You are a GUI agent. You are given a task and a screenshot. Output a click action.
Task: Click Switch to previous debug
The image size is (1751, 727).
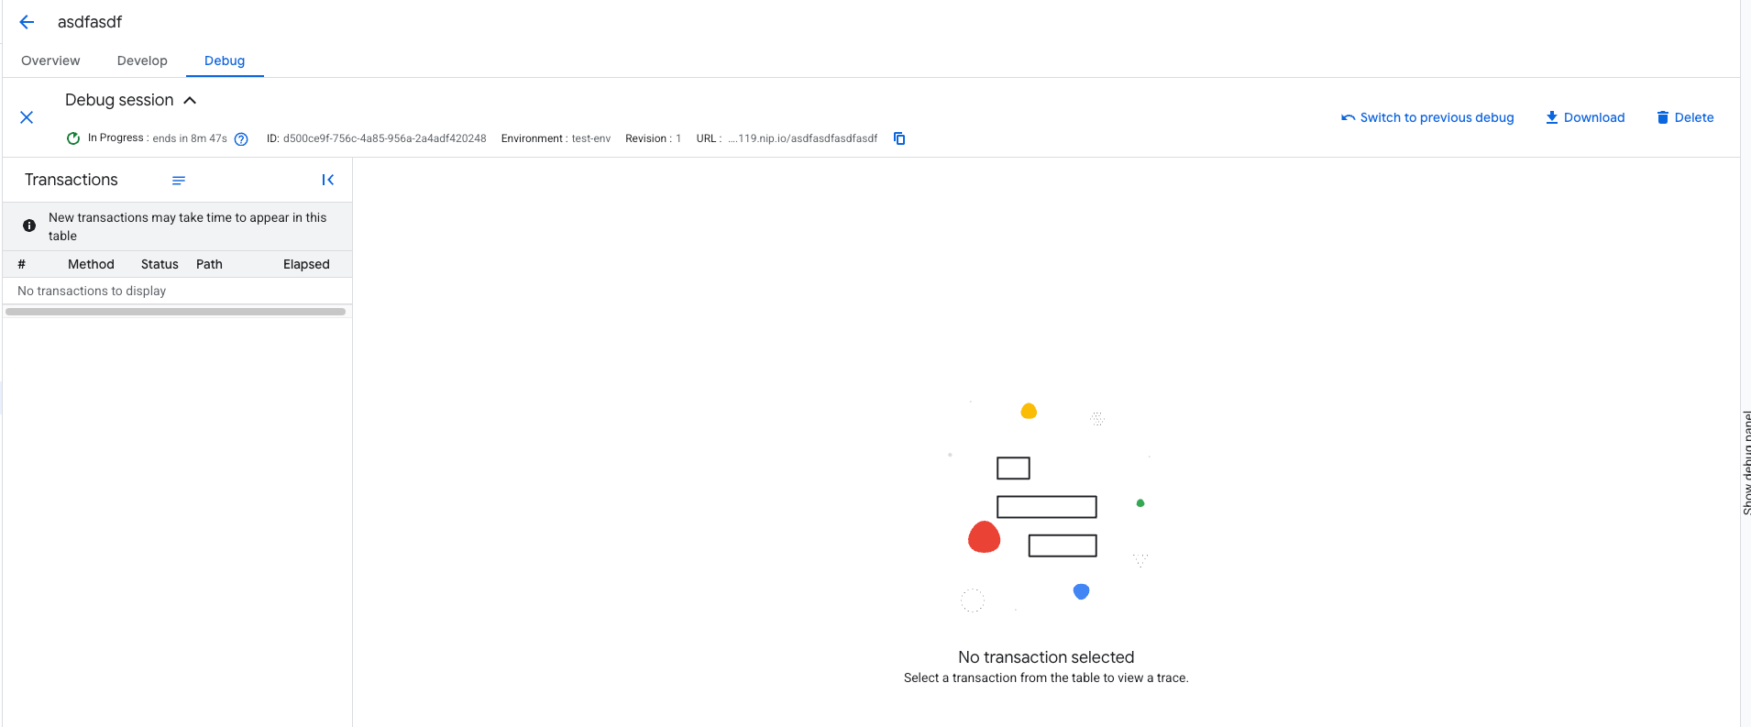1427,117
